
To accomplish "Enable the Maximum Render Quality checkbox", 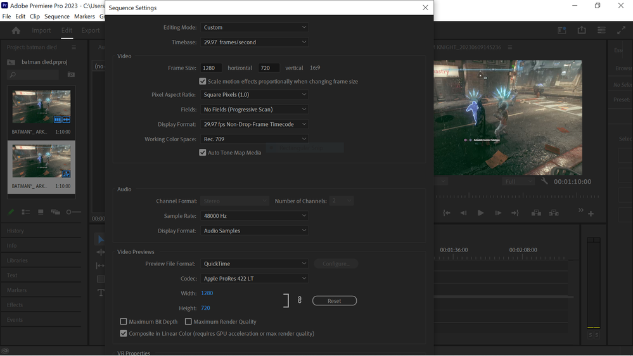I will tap(188, 322).
